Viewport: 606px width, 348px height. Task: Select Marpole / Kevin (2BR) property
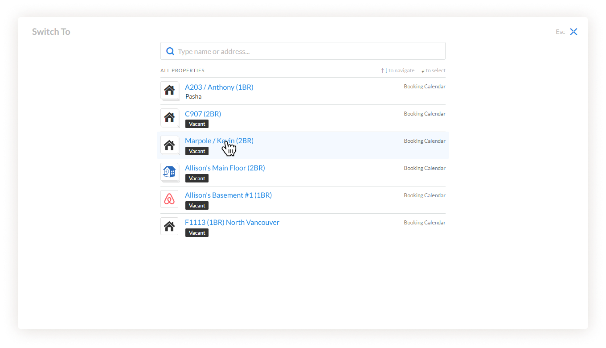[219, 141]
